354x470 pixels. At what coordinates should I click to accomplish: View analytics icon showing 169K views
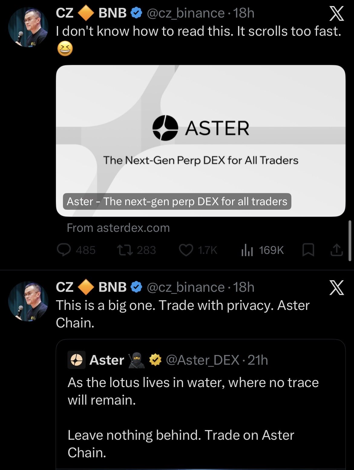click(x=247, y=250)
